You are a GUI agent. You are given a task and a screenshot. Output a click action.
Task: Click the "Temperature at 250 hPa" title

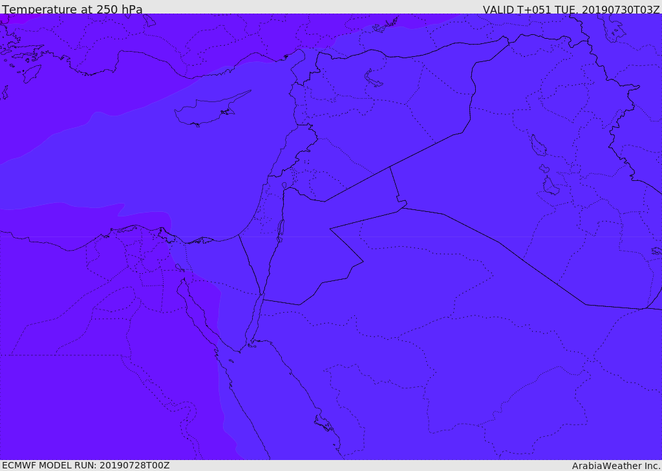pyautogui.click(x=72, y=9)
